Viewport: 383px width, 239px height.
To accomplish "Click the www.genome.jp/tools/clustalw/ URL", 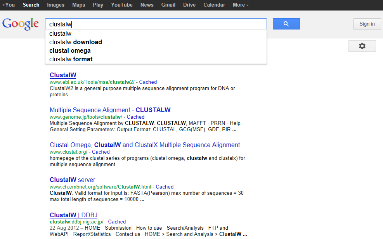I will [86, 117].
